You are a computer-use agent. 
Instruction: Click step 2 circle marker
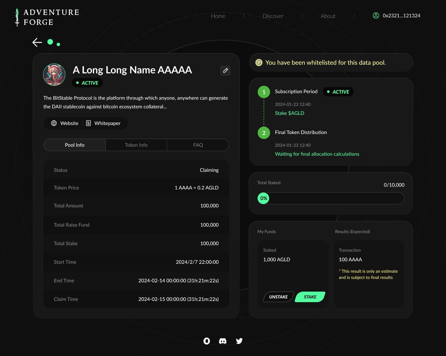tap(264, 133)
